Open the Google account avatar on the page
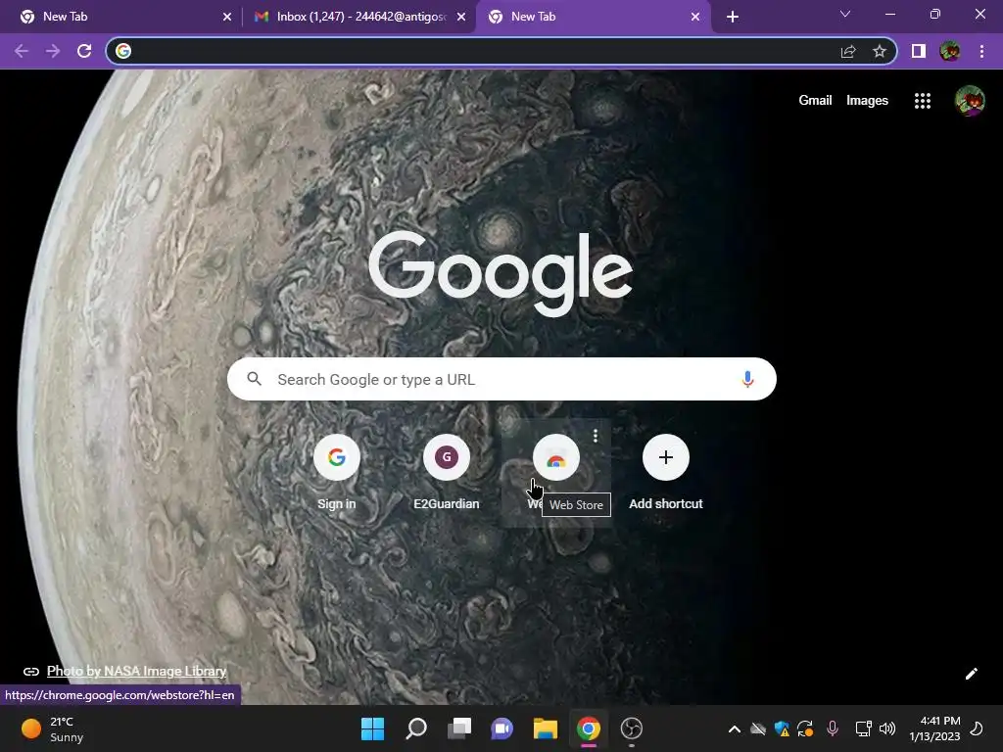This screenshot has height=752, width=1003. tap(970, 101)
